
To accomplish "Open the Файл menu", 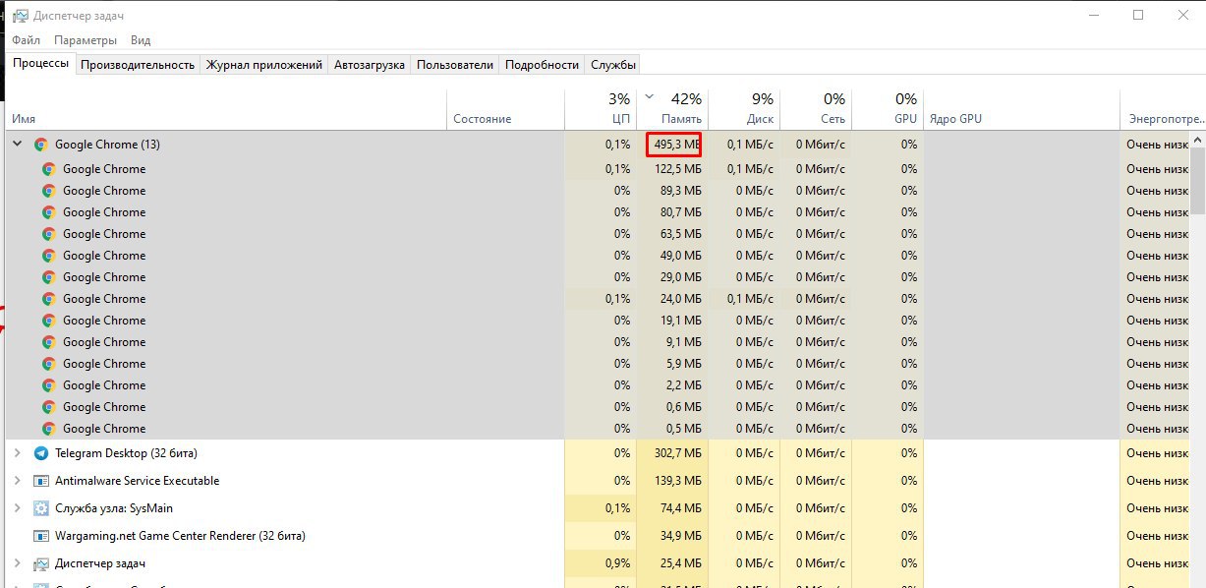I will (27, 40).
